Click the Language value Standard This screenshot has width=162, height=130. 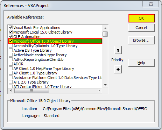[51, 116]
